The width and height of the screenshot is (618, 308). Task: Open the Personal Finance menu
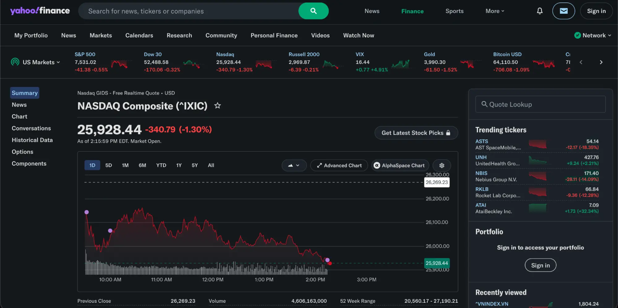(x=274, y=35)
